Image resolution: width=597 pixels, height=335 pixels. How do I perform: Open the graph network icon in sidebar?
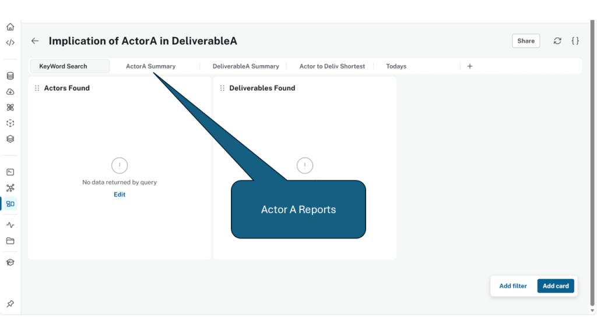tap(10, 188)
